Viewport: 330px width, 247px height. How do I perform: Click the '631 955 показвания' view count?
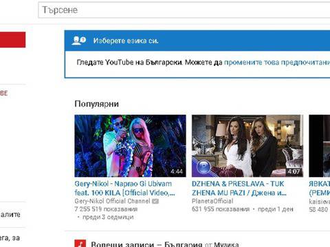tap(221, 209)
